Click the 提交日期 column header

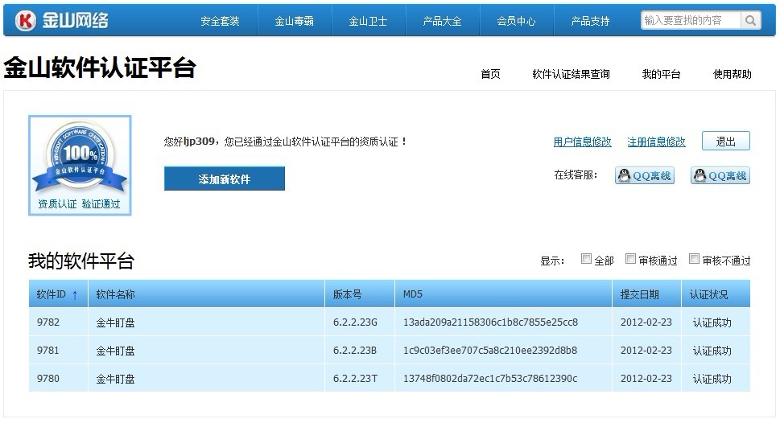pyautogui.click(x=646, y=294)
